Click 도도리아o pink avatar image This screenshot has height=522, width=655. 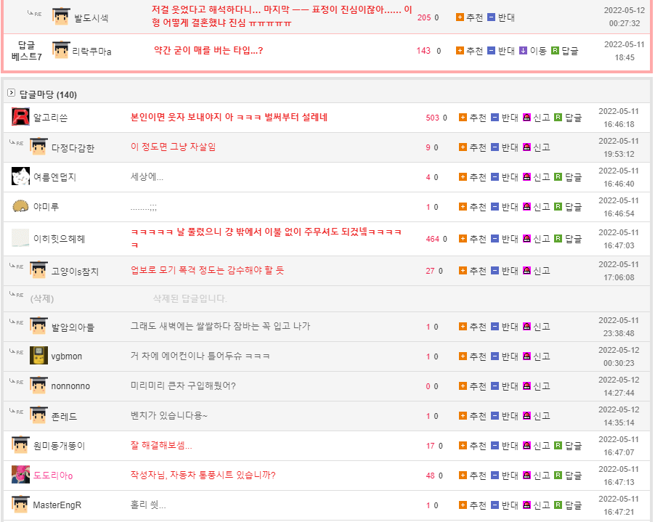[20, 474]
